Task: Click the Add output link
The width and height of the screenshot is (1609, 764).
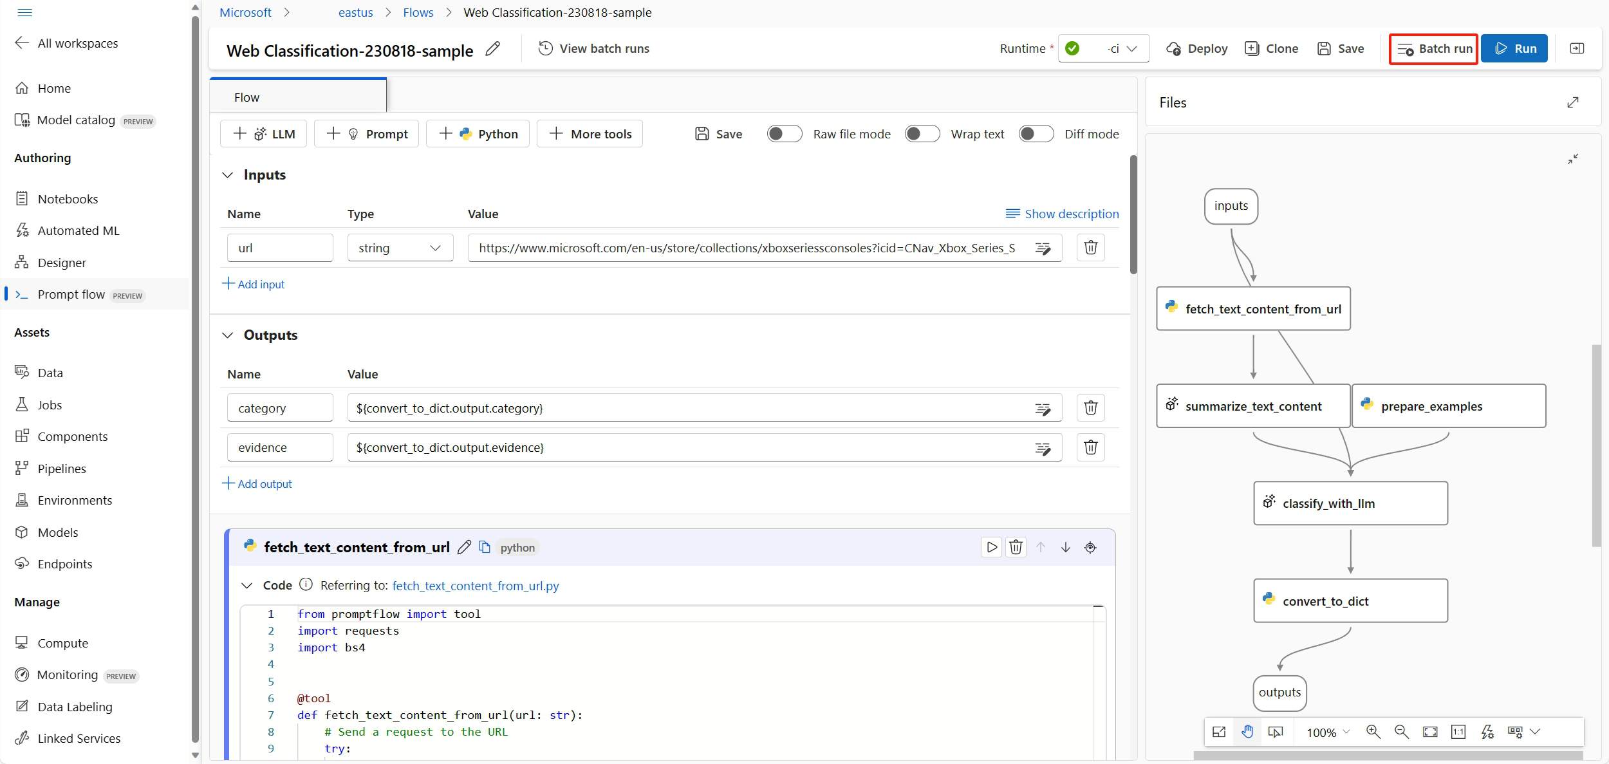Action: point(257,483)
